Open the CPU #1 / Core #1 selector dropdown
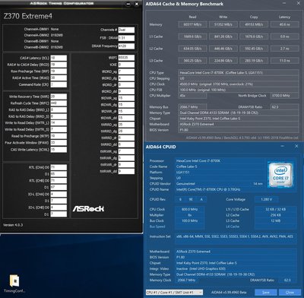 174,292
